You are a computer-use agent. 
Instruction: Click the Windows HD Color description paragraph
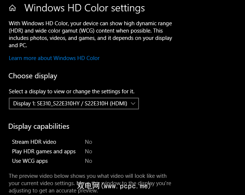(x=90, y=34)
